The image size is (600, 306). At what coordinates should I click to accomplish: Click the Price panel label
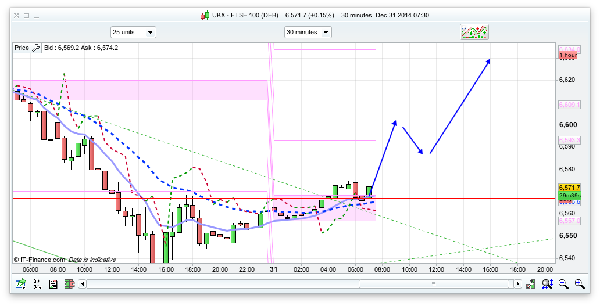[x=22, y=48]
